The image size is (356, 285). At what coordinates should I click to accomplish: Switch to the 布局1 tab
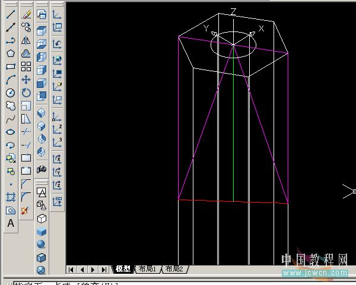147,269
